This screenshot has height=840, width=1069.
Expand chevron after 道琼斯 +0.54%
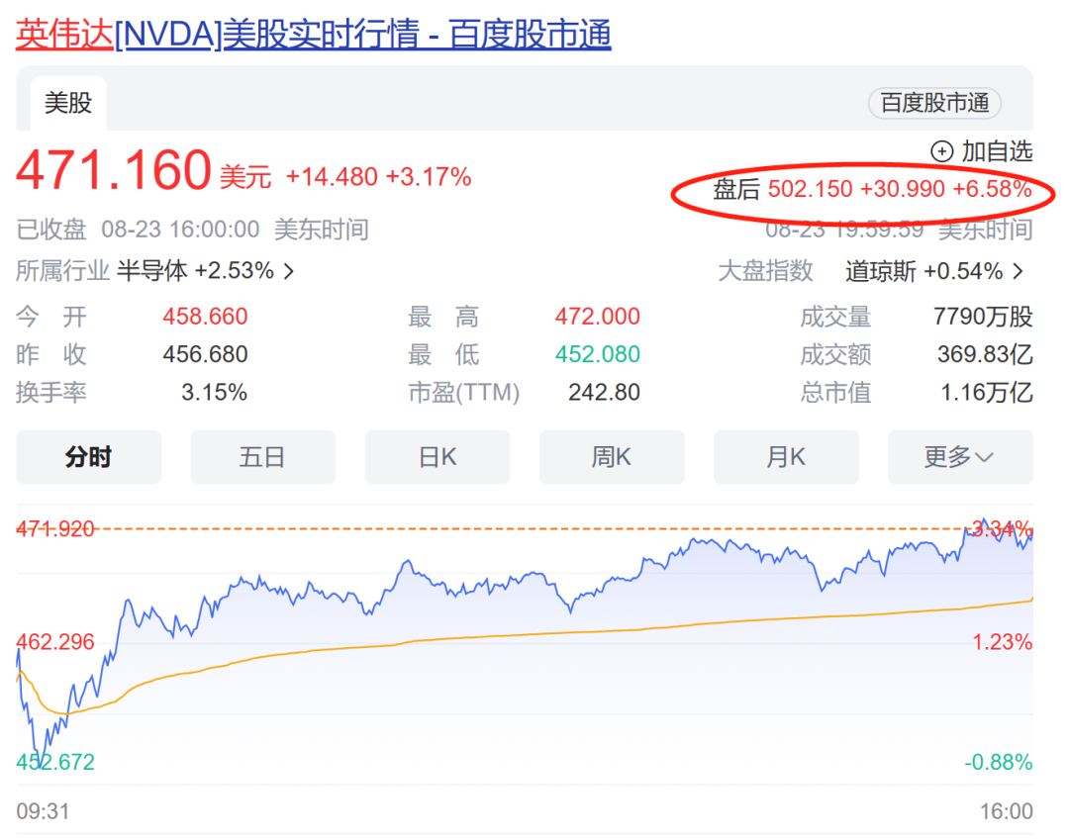pyautogui.click(x=1018, y=272)
